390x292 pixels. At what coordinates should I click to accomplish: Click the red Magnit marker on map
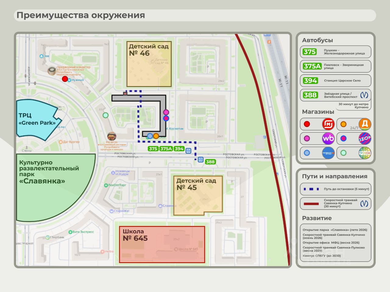(65, 79)
